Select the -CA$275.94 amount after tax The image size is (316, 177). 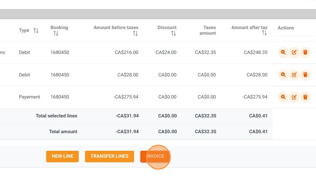pos(255,97)
